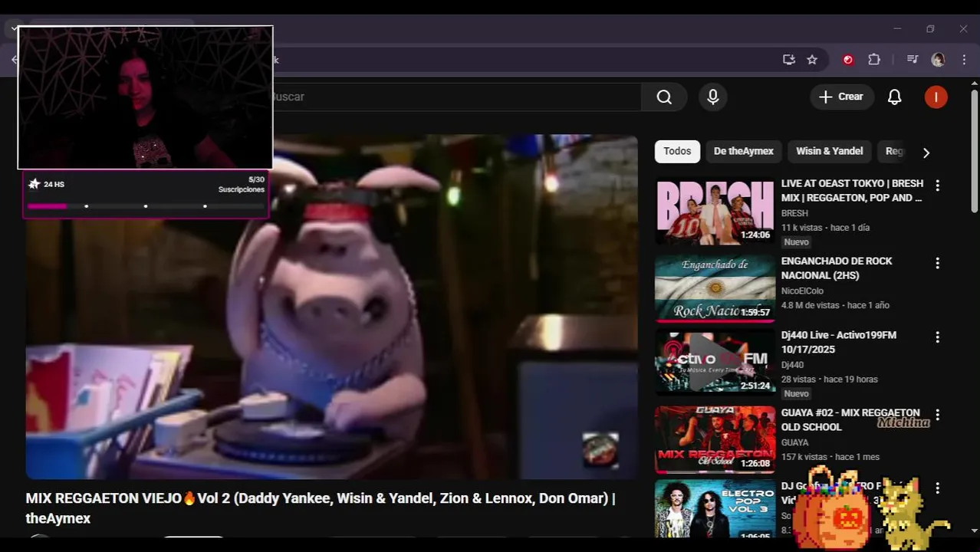This screenshot has width=980, height=552.
Task: Open options for Enganchado de Rock Nacional
Action: point(937,263)
